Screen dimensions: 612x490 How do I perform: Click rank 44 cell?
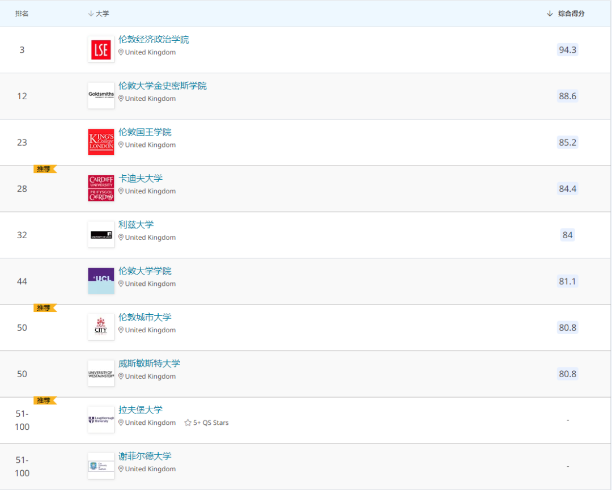pos(22,281)
